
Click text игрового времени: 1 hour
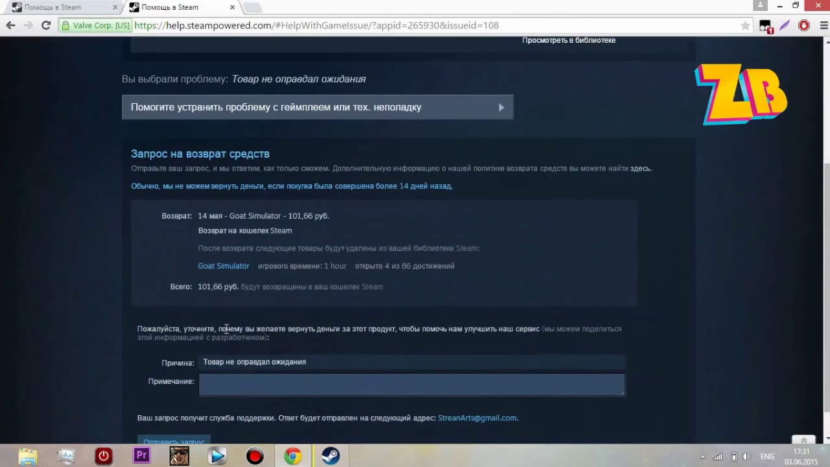302,266
